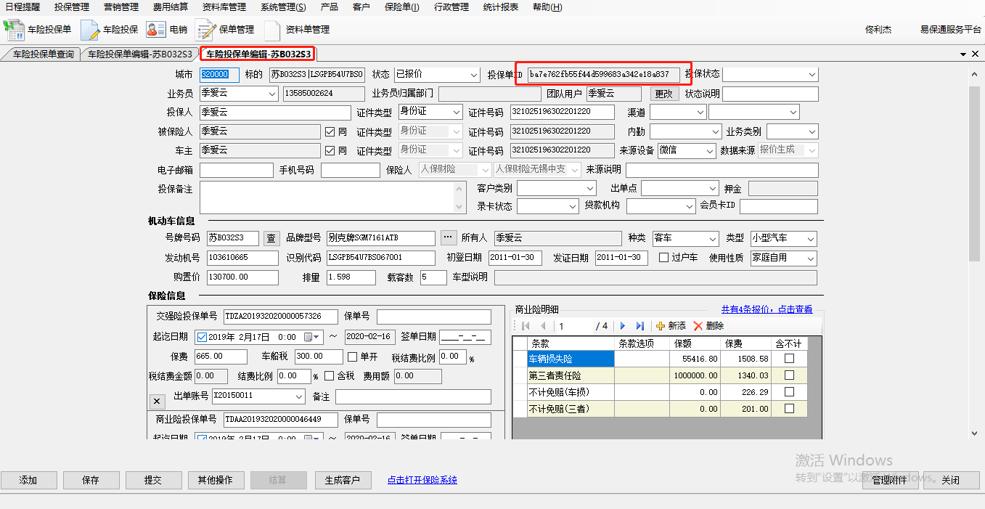Screen dimensions: 985x509
Task: Enable the 单开 checkbox
Action: pos(353,357)
